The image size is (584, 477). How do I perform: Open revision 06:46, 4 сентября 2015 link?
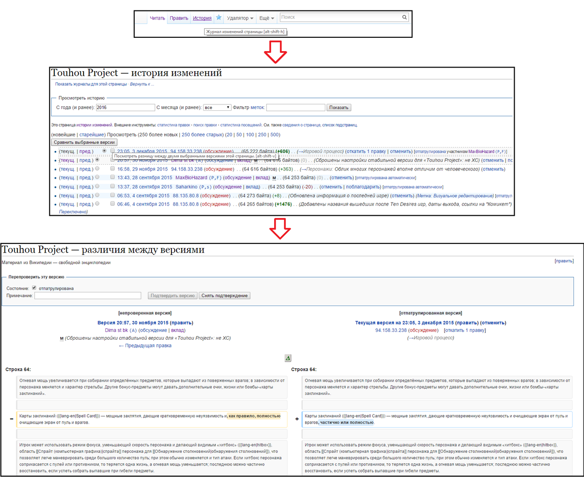point(143,204)
